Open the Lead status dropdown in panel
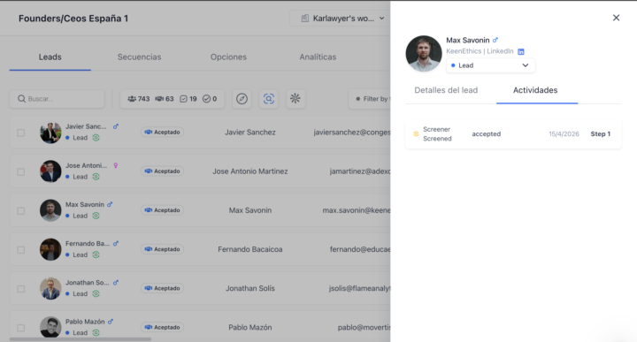 tap(490, 65)
